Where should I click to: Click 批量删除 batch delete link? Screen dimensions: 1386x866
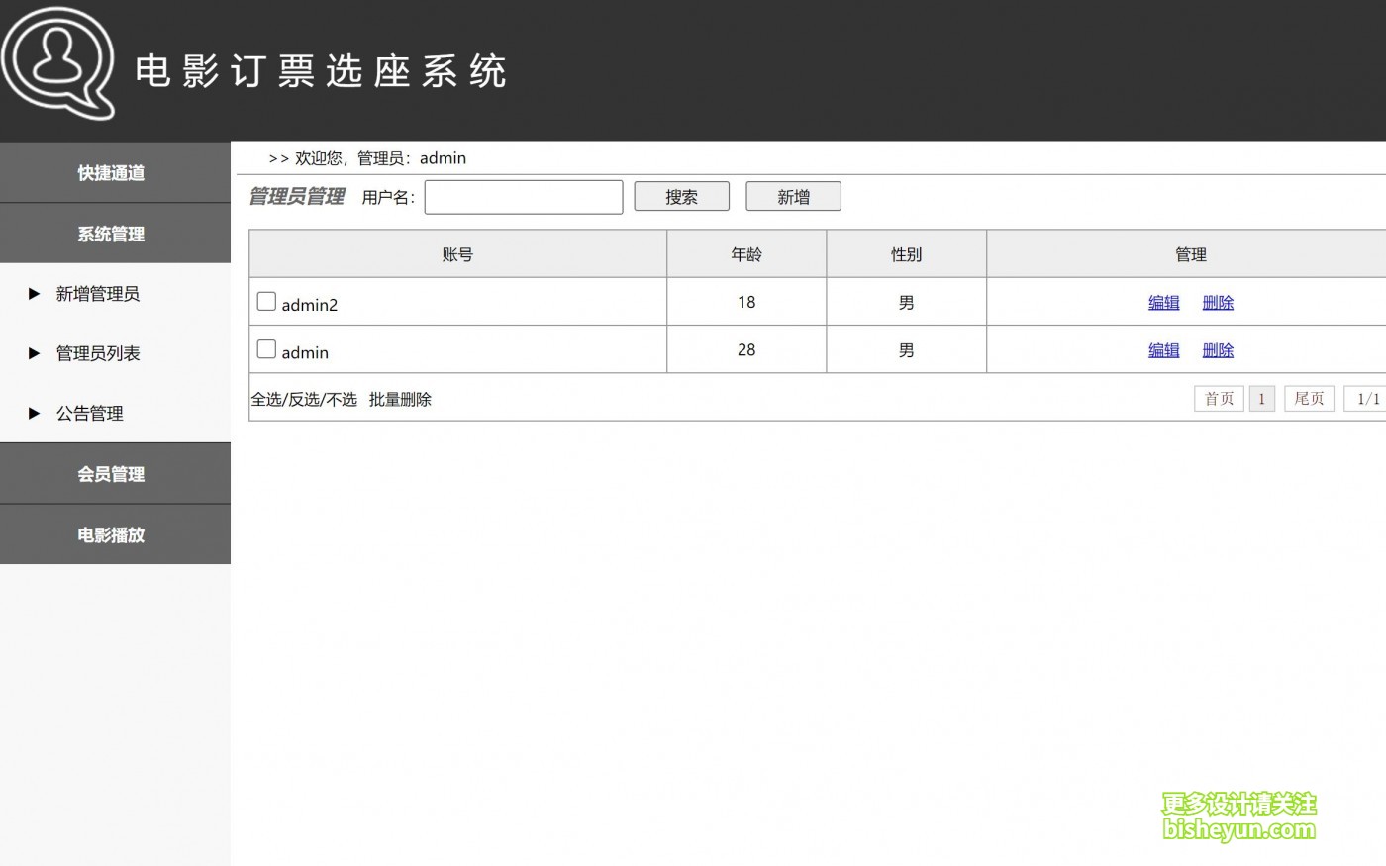click(400, 400)
